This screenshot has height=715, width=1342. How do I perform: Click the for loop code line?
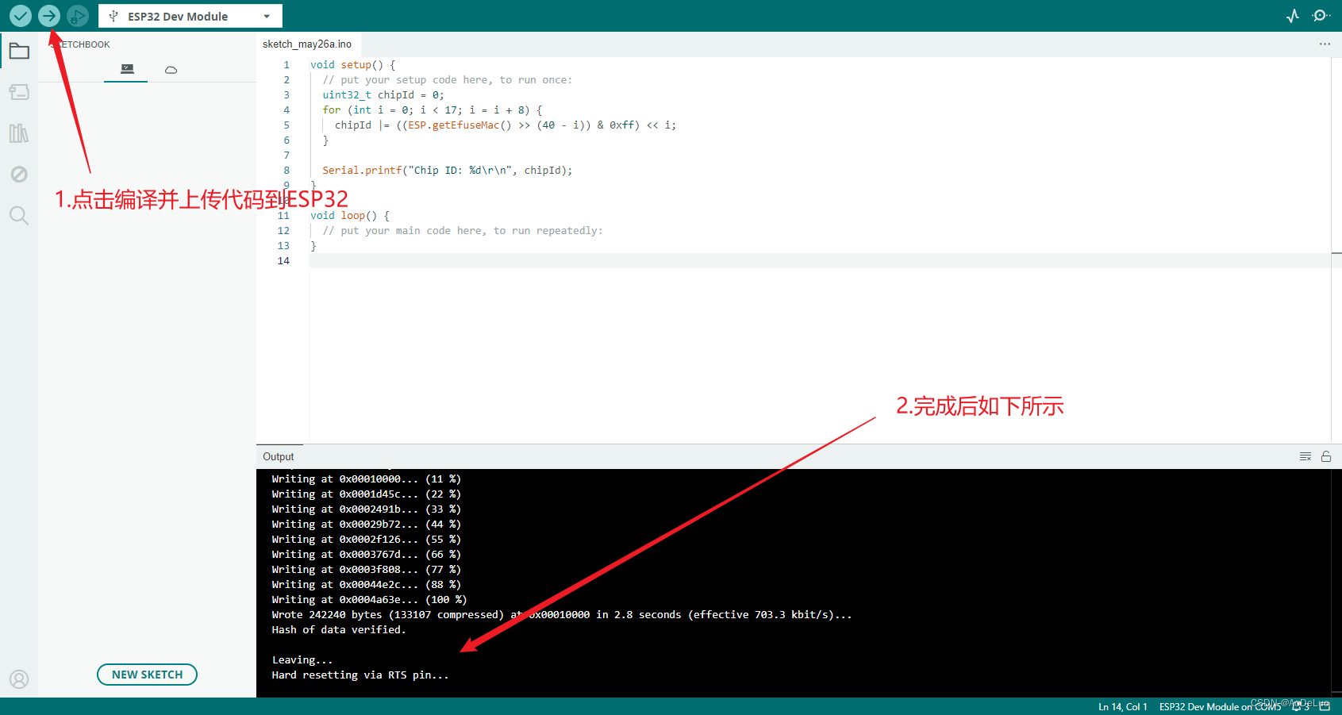pos(433,110)
